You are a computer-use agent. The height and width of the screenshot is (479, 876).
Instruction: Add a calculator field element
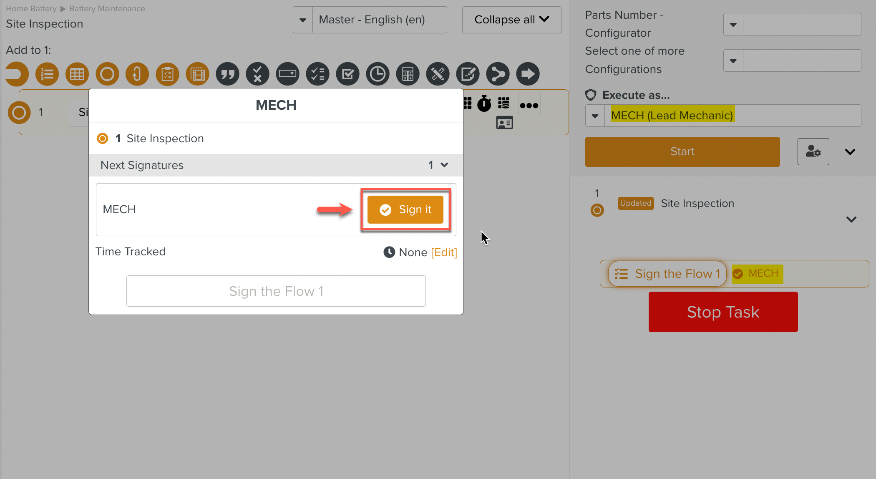pos(408,74)
